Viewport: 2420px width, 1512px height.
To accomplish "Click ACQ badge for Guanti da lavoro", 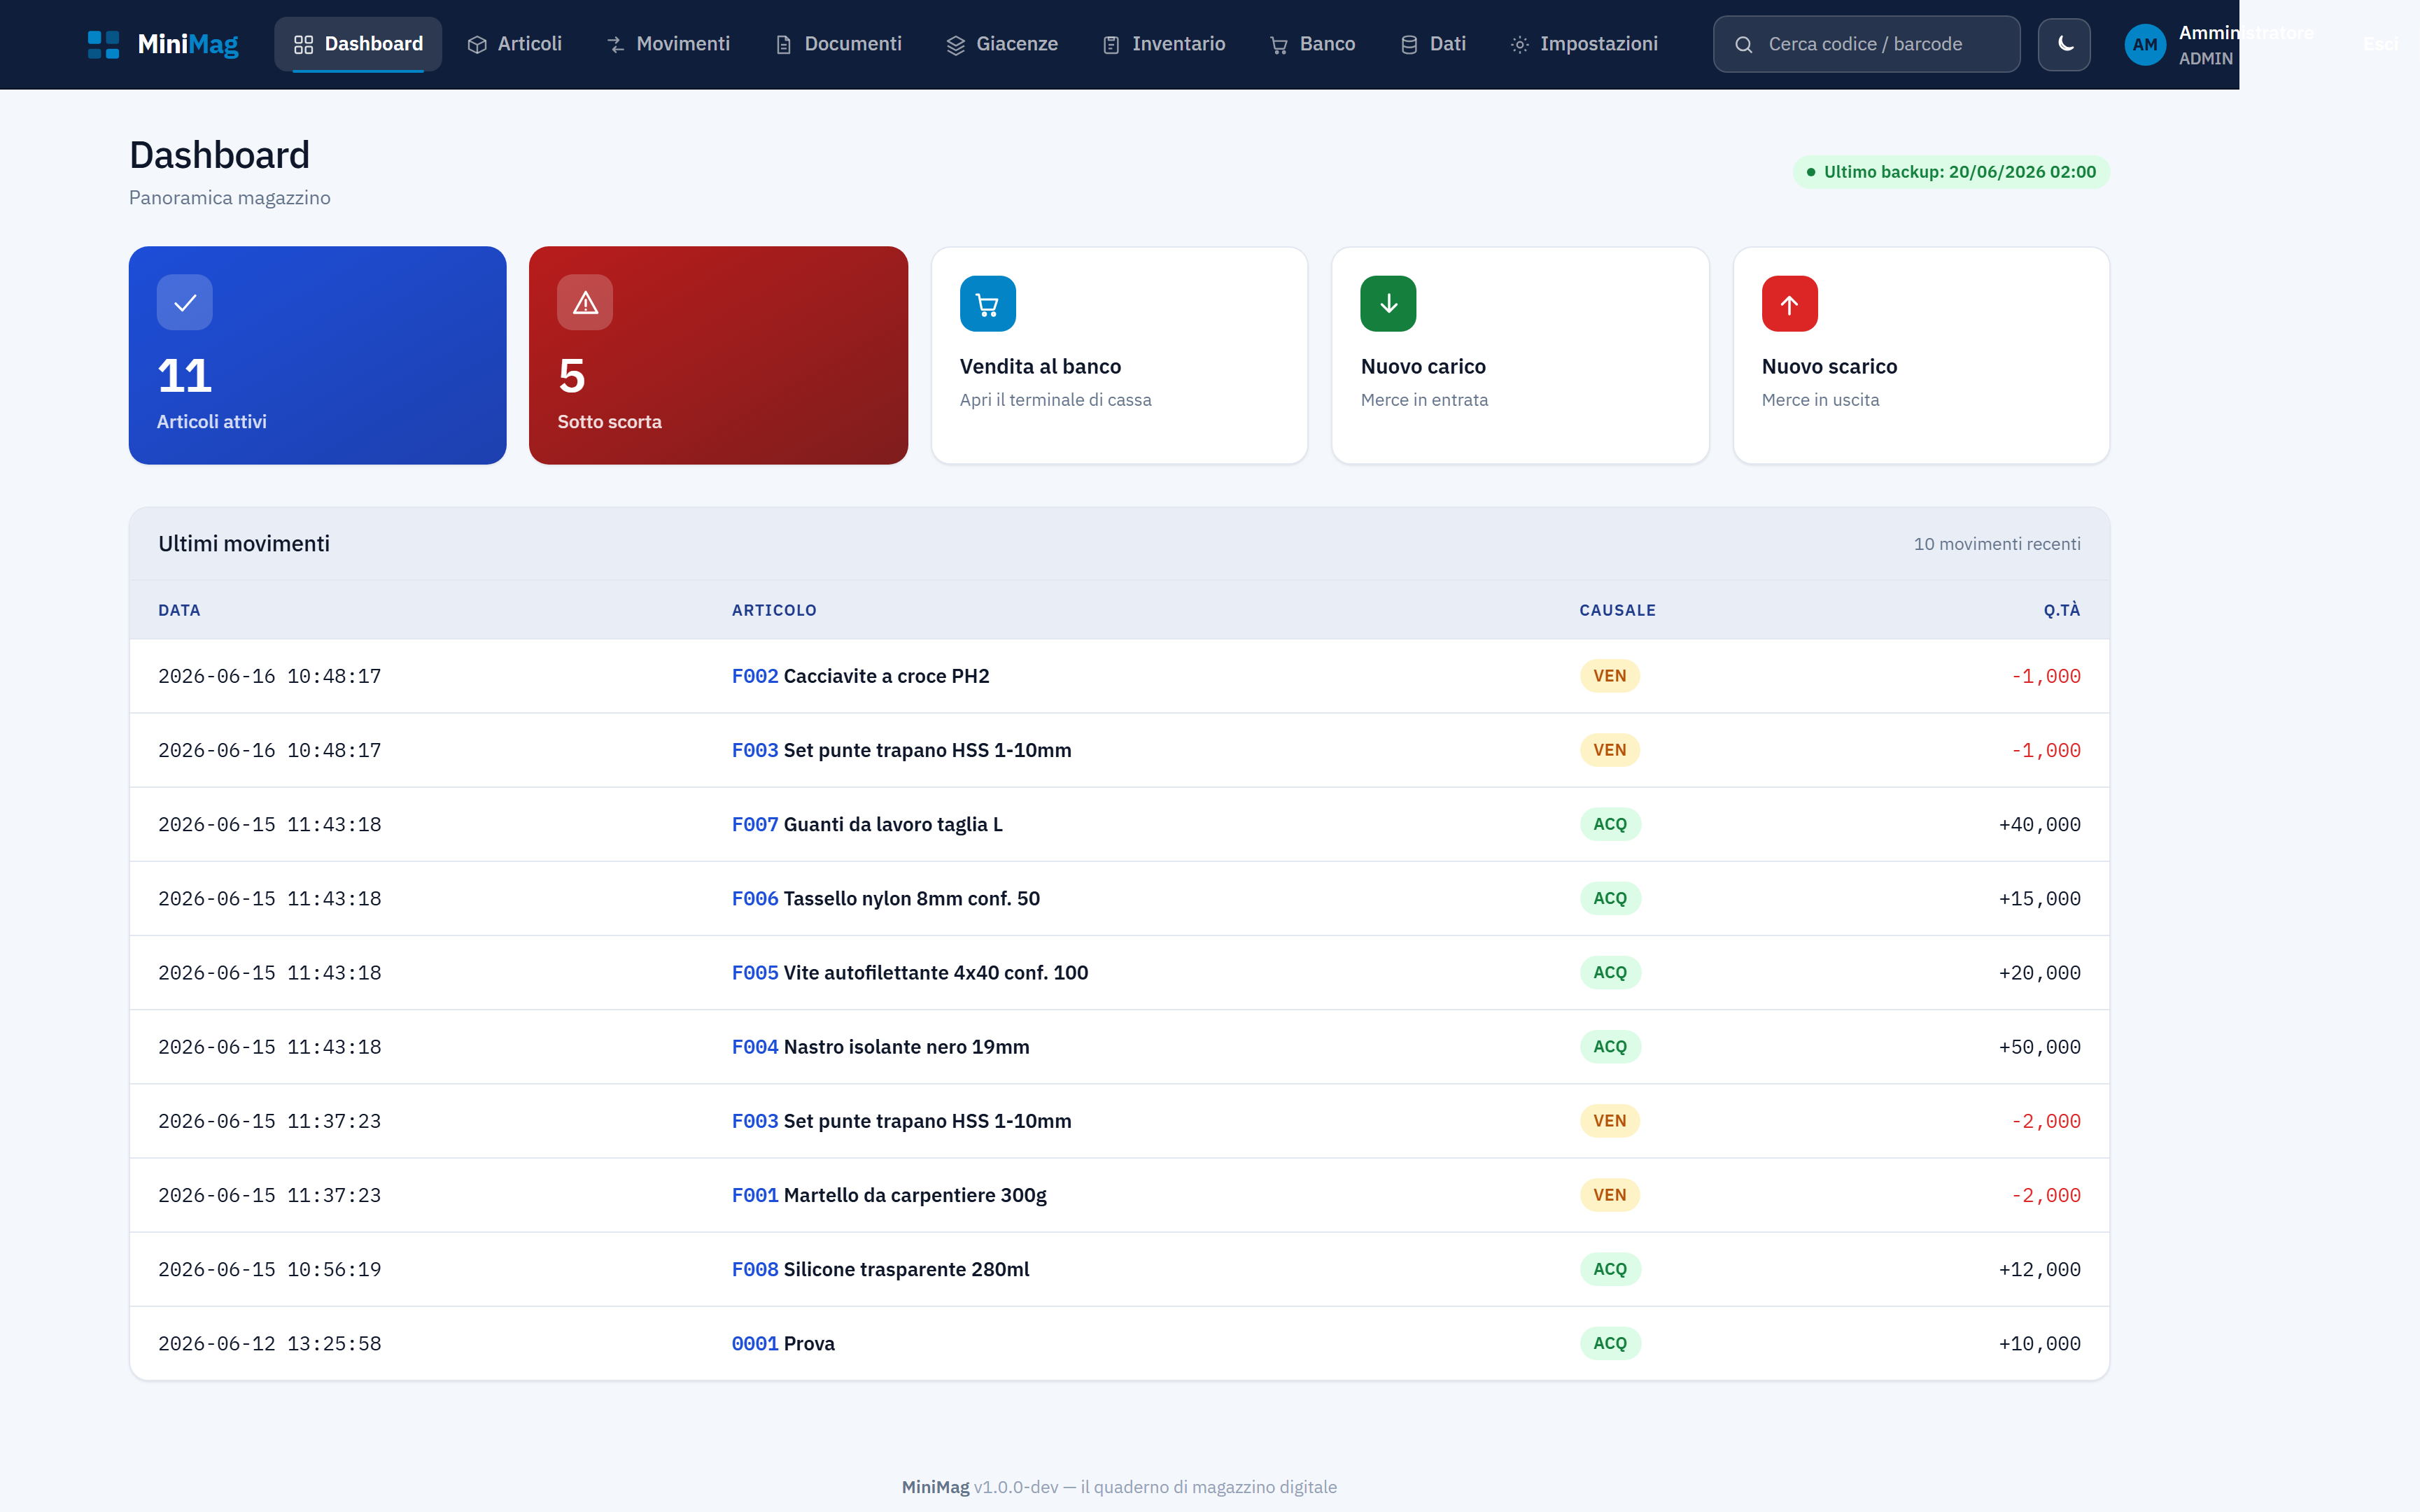I will pos(1610,824).
